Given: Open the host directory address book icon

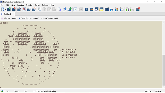Looking at the screenshot, I should coord(3,9).
